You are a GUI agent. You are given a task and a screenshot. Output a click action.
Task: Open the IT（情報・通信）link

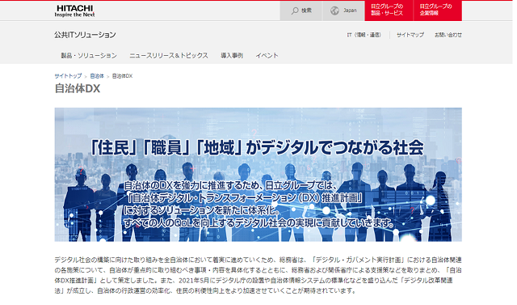pyautogui.click(x=364, y=35)
